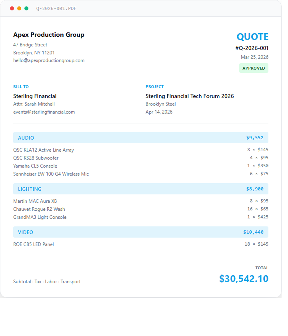Select Yamaha CL5 Console item
Viewport: 288px width, 336px height.
(x=35, y=166)
